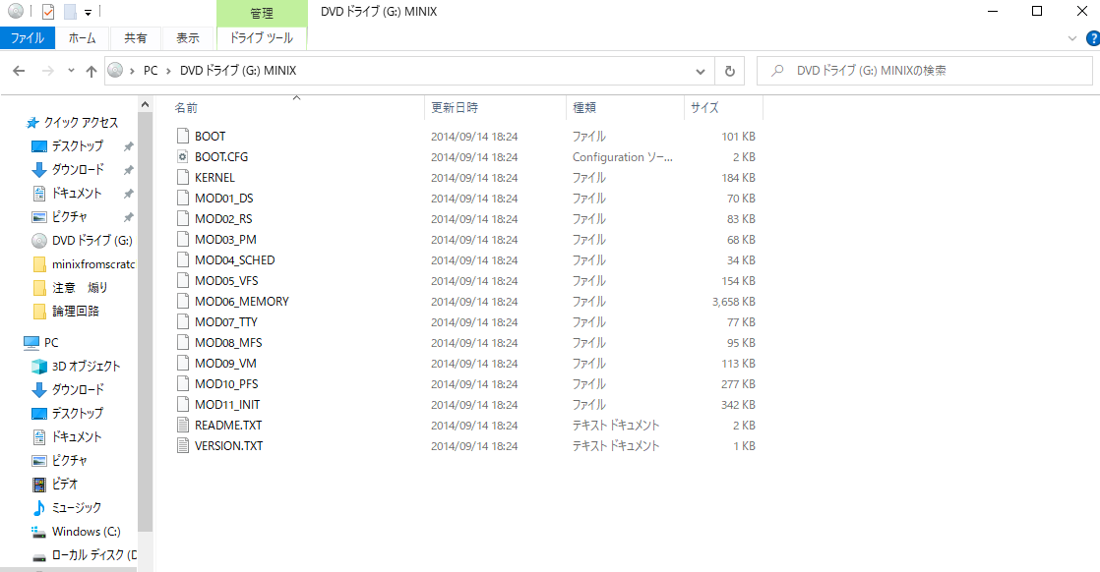This screenshot has height=572, width=1100.
Task: Select the VERSION.TXT text document icon
Action: pyautogui.click(x=183, y=446)
